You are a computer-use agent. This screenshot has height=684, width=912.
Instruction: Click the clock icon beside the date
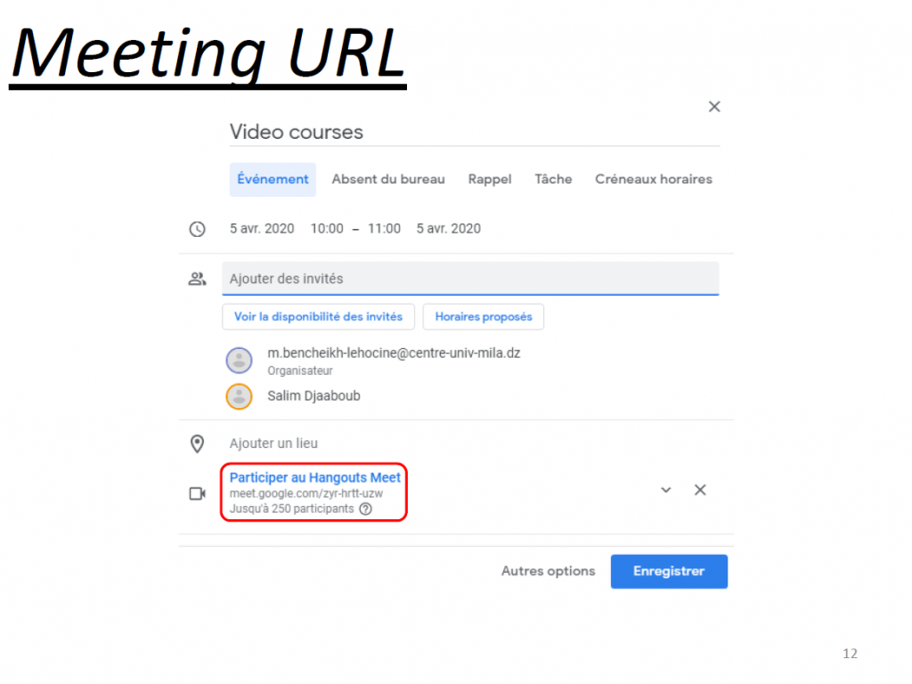coord(197,229)
